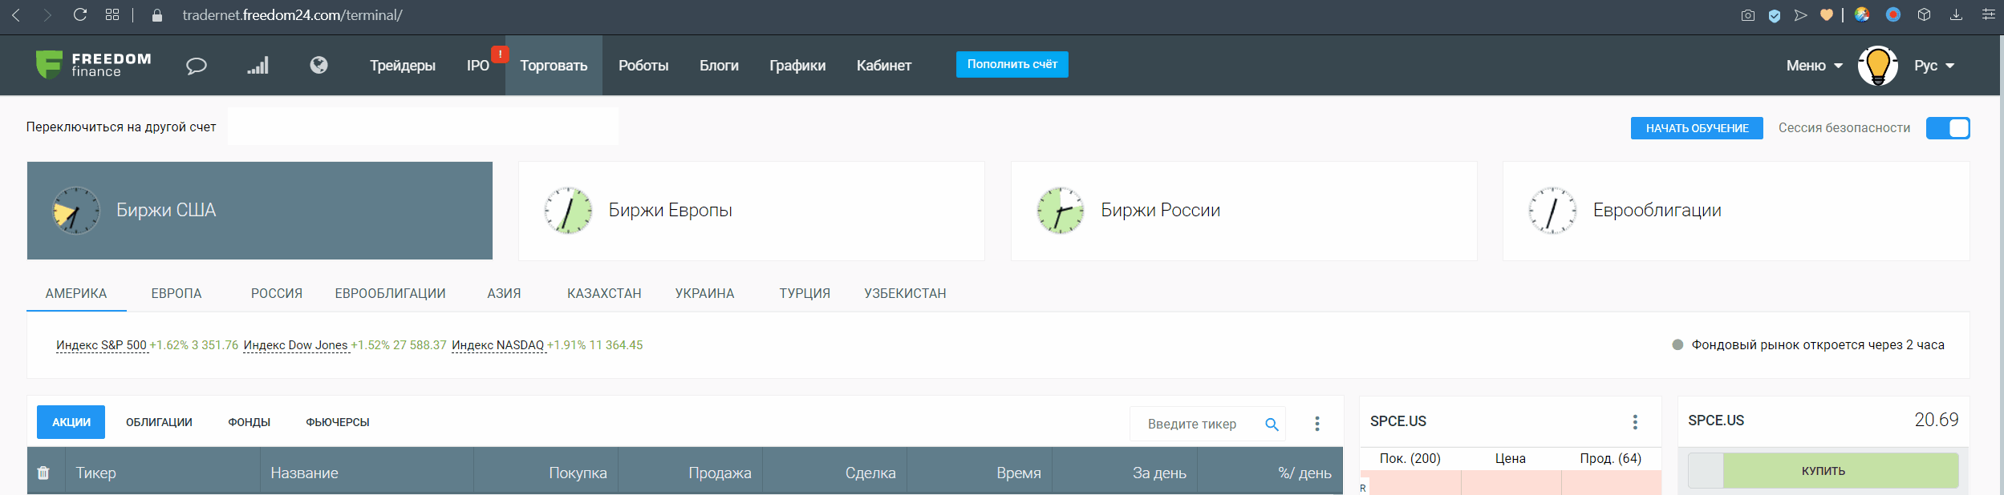Open the Графики page
This screenshot has height=495, width=2004.
[797, 66]
